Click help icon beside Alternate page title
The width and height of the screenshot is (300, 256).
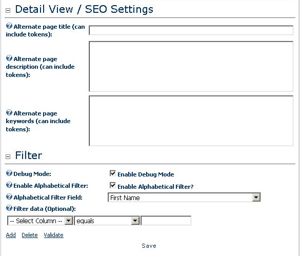(9, 26)
